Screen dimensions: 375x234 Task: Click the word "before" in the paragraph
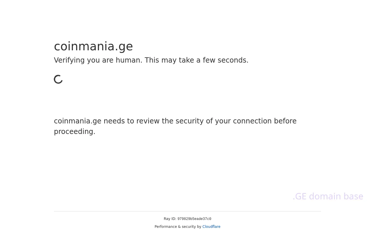tap(285, 121)
